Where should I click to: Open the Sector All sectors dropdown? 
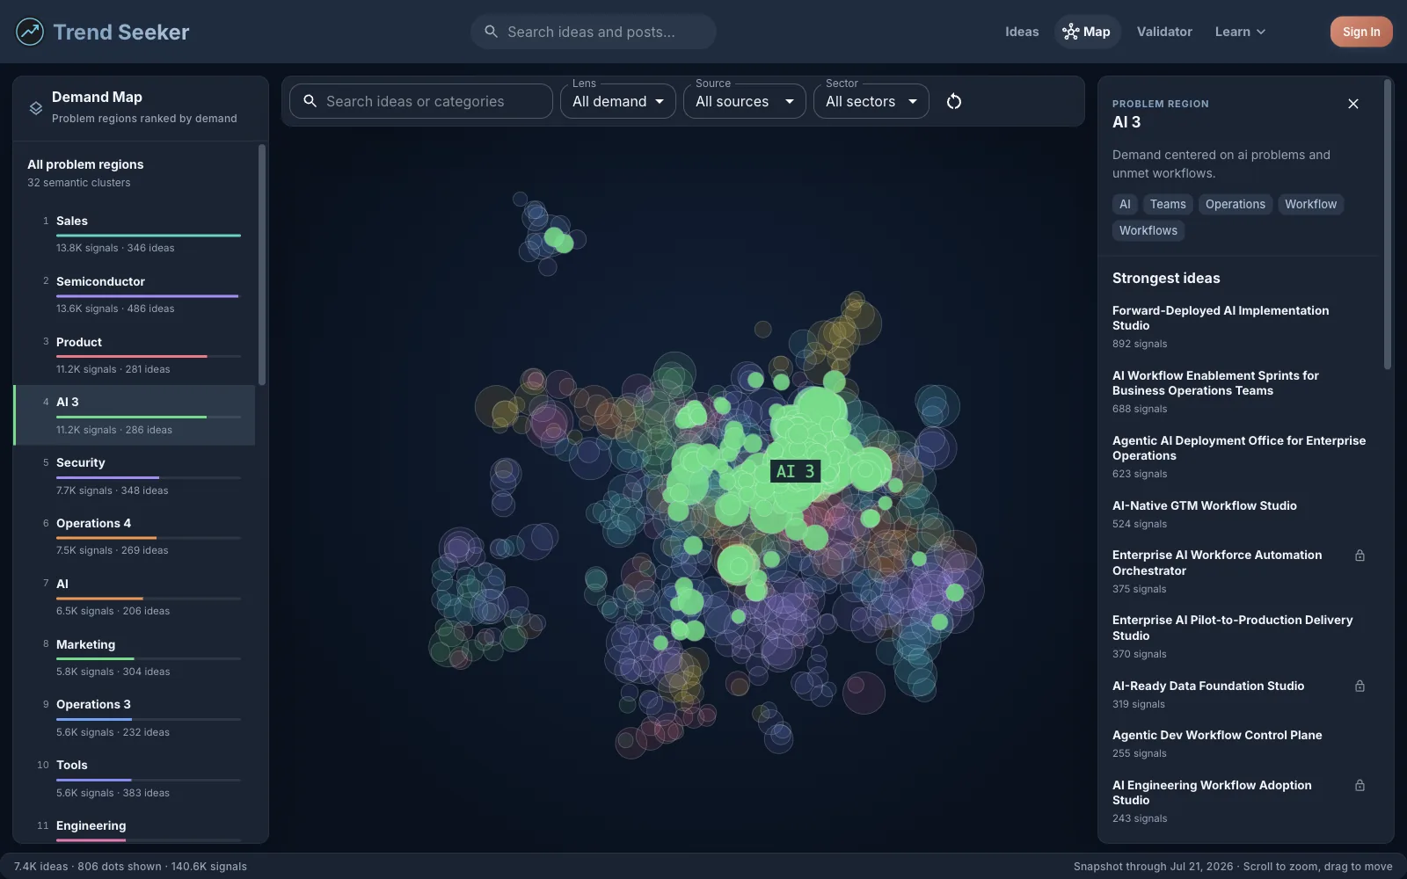[x=871, y=101]
